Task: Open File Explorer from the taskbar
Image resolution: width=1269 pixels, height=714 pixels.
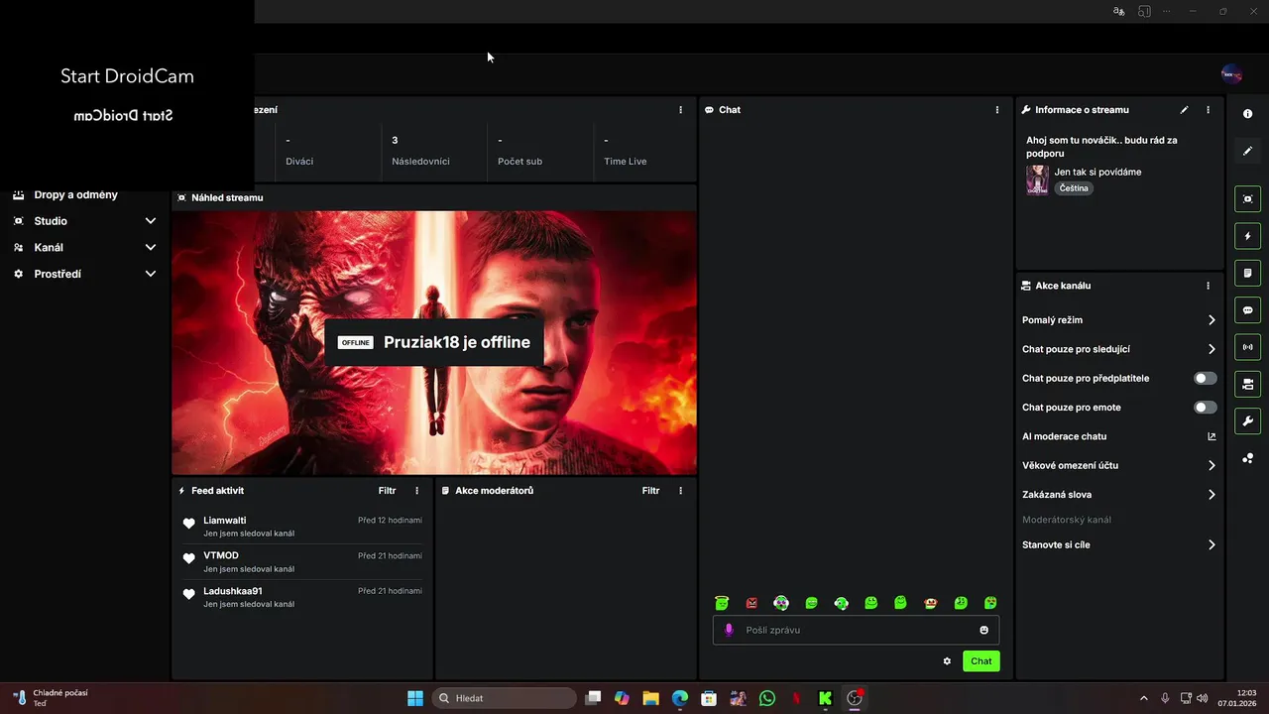Action: pos(650,698)
